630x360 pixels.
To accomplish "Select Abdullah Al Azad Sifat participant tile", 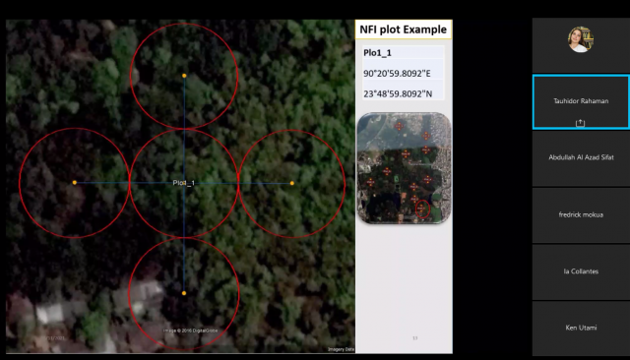I will (581, 158).
